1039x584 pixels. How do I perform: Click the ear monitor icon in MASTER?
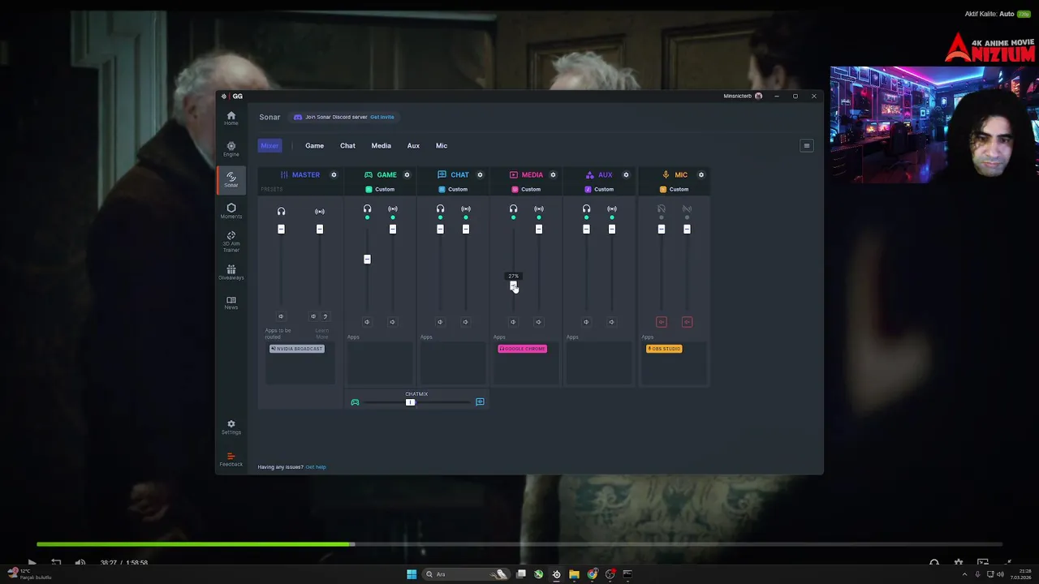click(325, 316)
